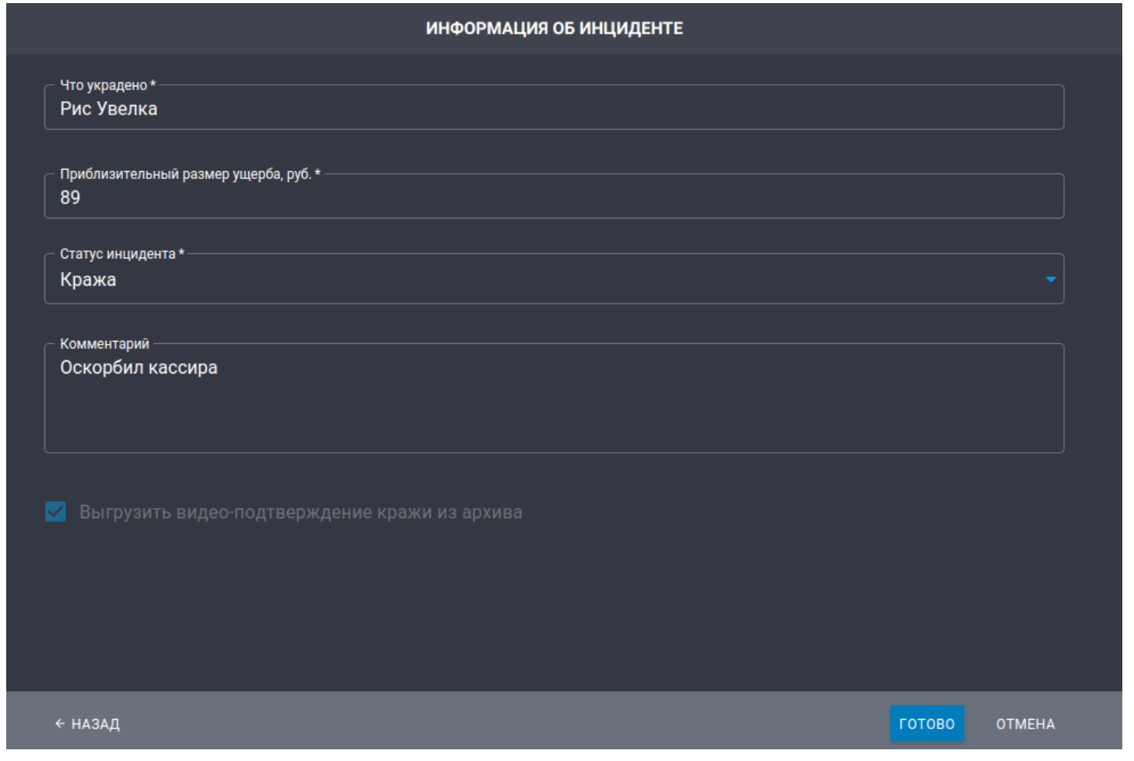Click the 'Информация об инциденте' header title

pos(555,29)
